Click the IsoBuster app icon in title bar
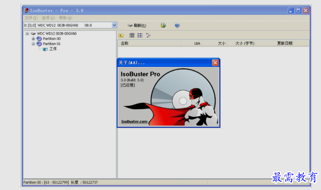 pos(26,10)
